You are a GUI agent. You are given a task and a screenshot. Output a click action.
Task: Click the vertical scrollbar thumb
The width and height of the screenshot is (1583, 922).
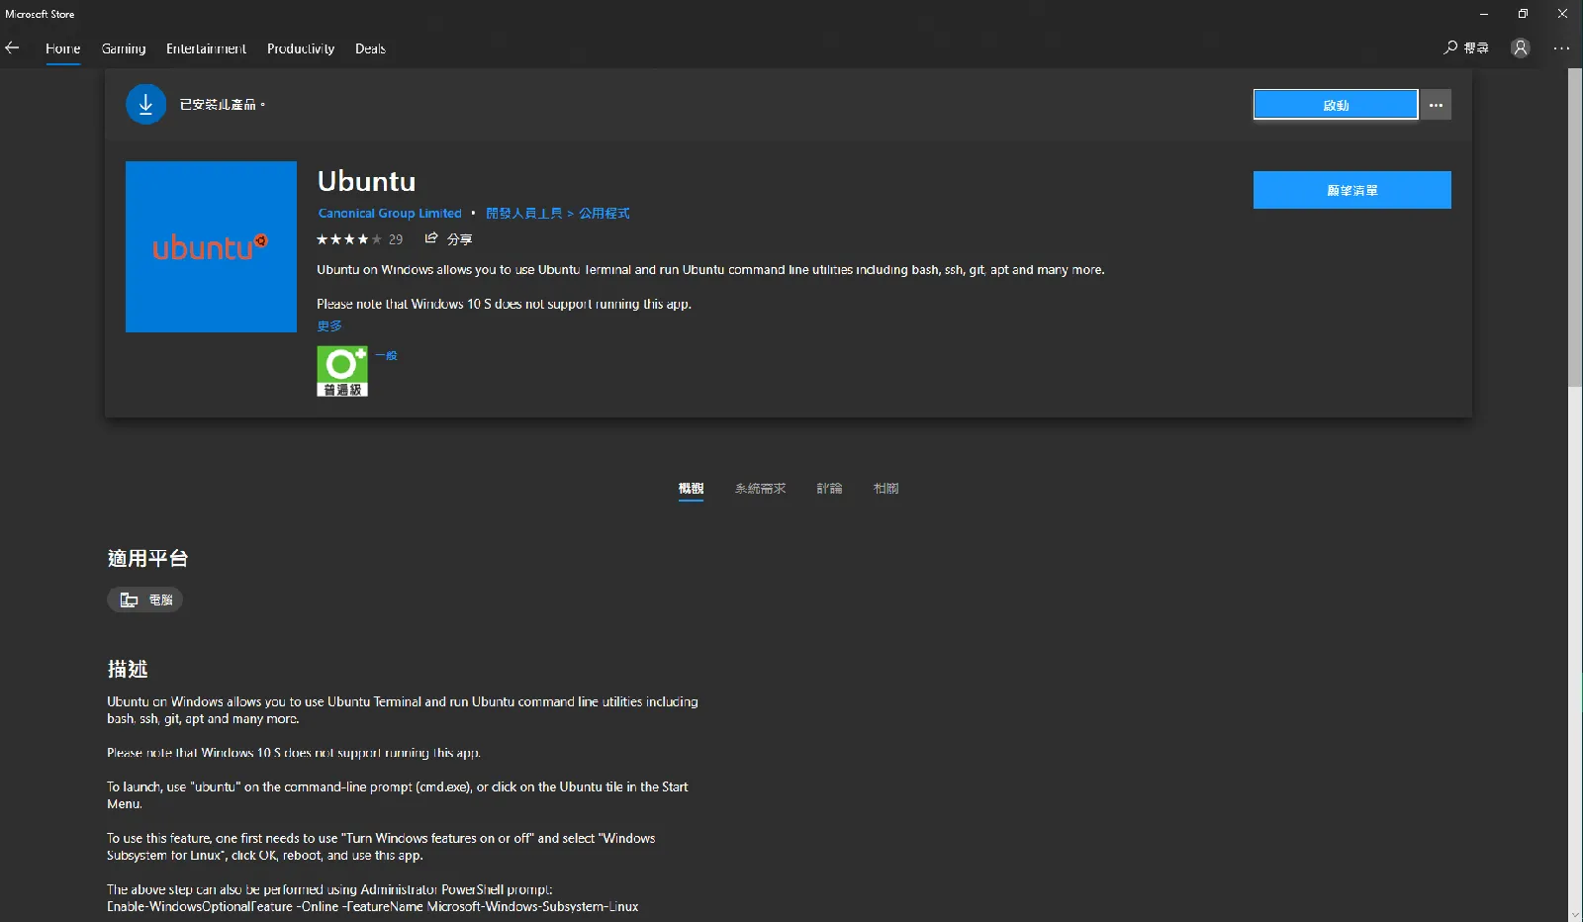click(1574, 228)
